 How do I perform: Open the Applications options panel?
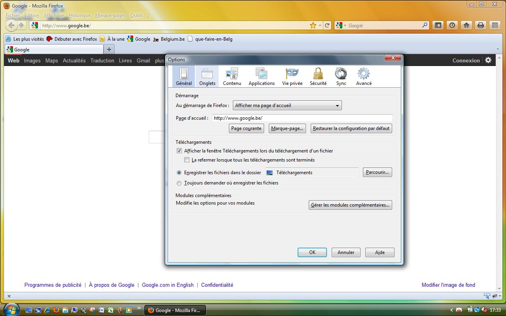click(262, 76)
